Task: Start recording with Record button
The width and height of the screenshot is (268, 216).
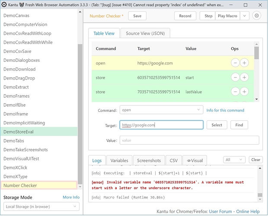Action: [x=185, y=16]
